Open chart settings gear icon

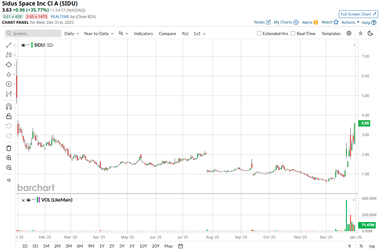(349, 34)
